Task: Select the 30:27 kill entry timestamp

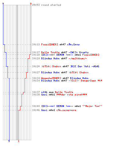Action: pyautogui.click(x=36, y=72)
